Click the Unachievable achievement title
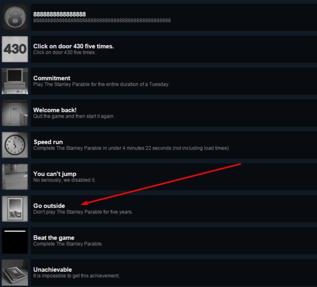Screen dimensions: 317x287 coord(52,270)
